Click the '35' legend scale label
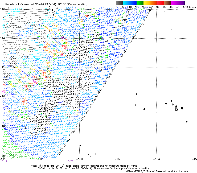Screen dimensions: 197x173 [164, 7]
